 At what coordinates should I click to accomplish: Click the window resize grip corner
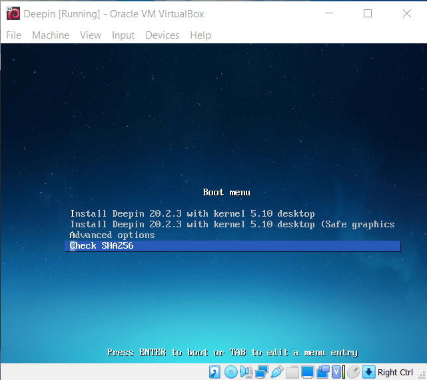422,376
